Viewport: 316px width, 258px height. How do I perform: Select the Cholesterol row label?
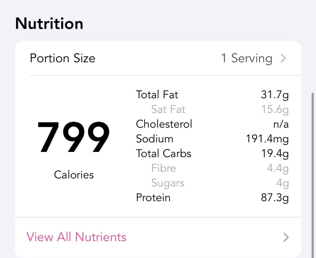(x=164, y=124)
